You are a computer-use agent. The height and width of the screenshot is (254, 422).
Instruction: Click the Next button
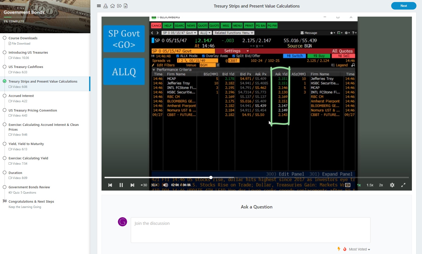[404, 6]
